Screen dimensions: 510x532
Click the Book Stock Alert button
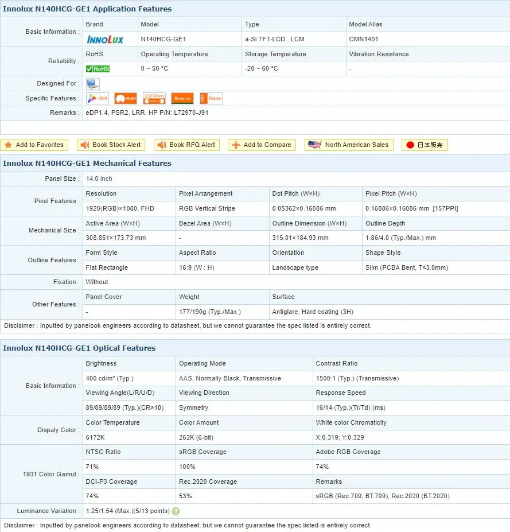point(111,145)
